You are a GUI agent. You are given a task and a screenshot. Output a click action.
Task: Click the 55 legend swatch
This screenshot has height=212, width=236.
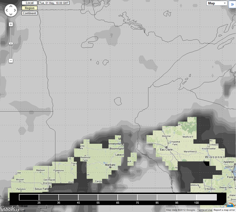(88, 197)
